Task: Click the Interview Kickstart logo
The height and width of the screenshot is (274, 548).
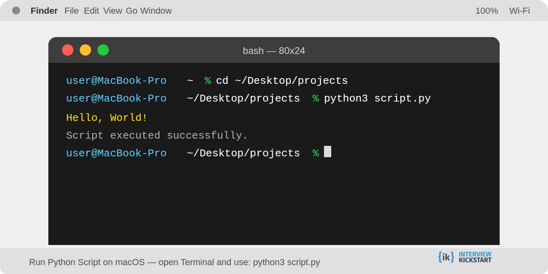Action: (x=464, y=257)
